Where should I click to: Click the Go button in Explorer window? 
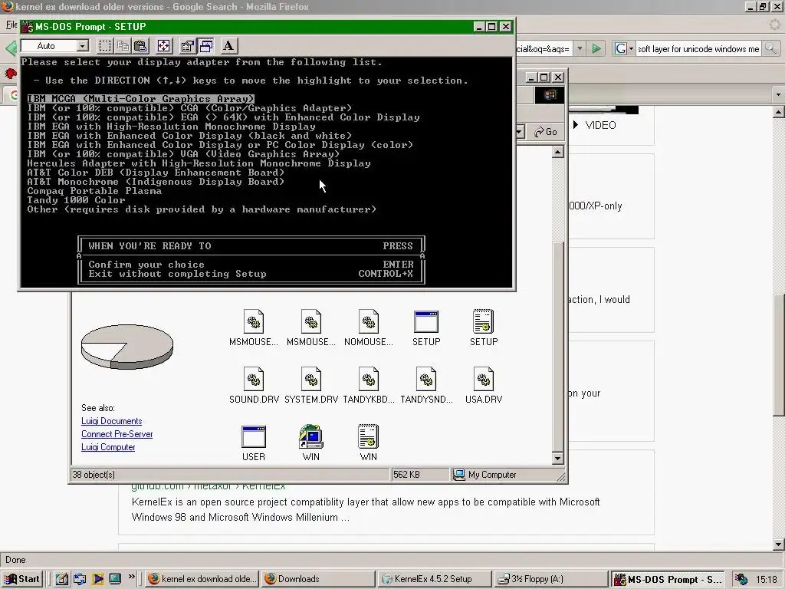coord(546,132)
